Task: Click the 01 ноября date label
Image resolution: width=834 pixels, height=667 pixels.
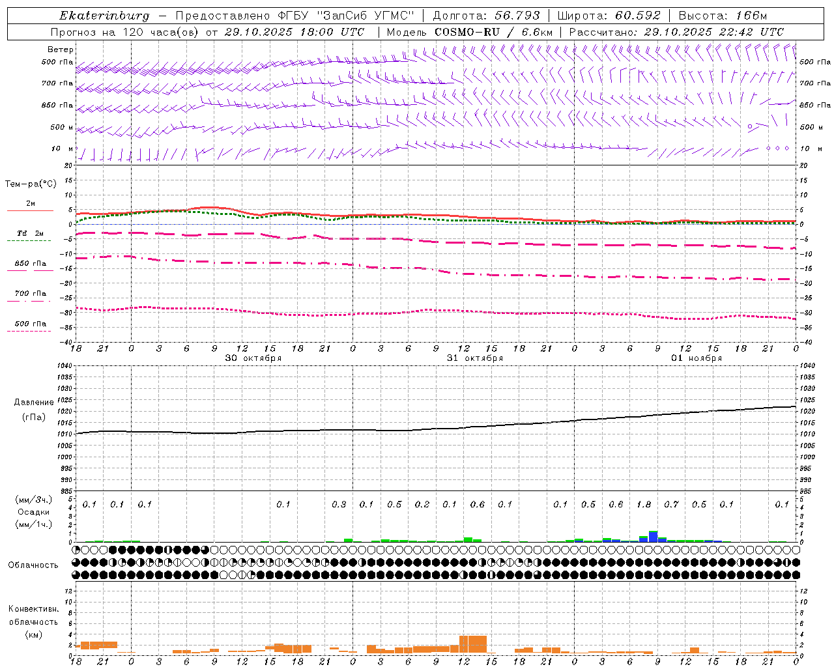Action: 697,358
